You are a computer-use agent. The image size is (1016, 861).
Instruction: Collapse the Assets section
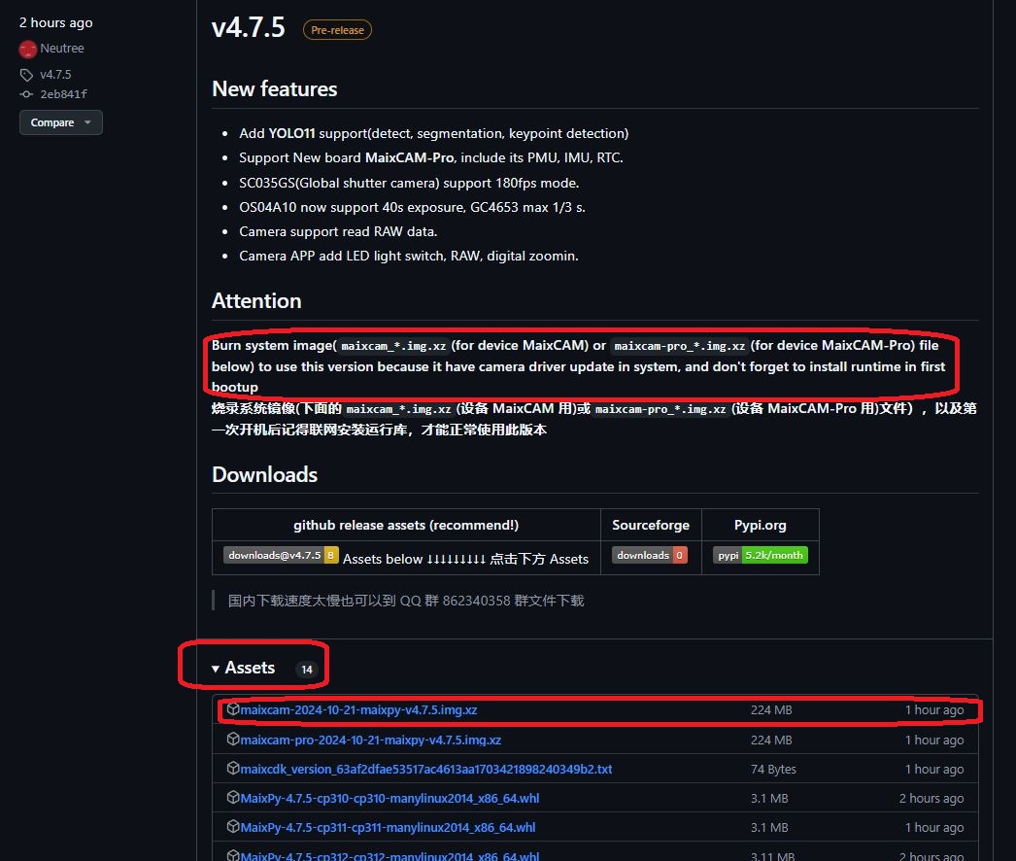click(243, 668)
